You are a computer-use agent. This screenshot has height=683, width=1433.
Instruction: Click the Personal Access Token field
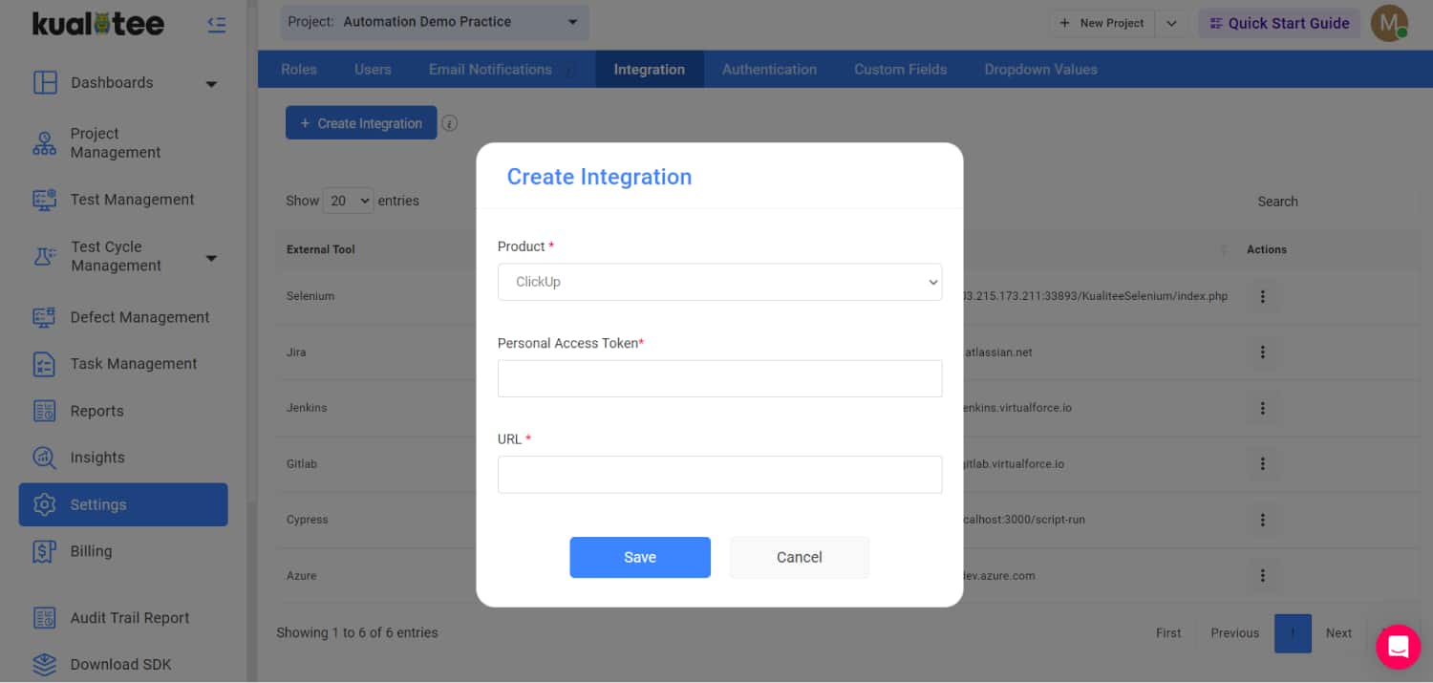pos(719,378)
